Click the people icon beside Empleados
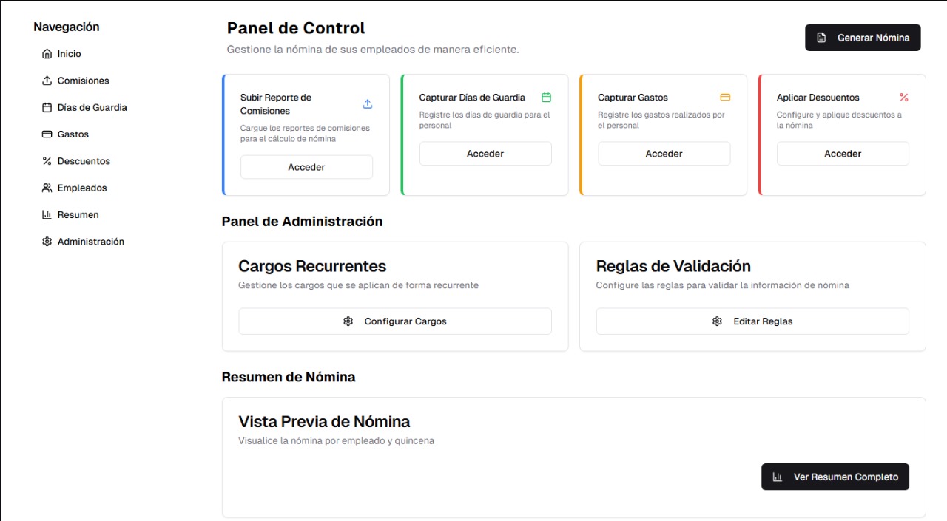Screen dimensions: 947x521 point(47,188)
